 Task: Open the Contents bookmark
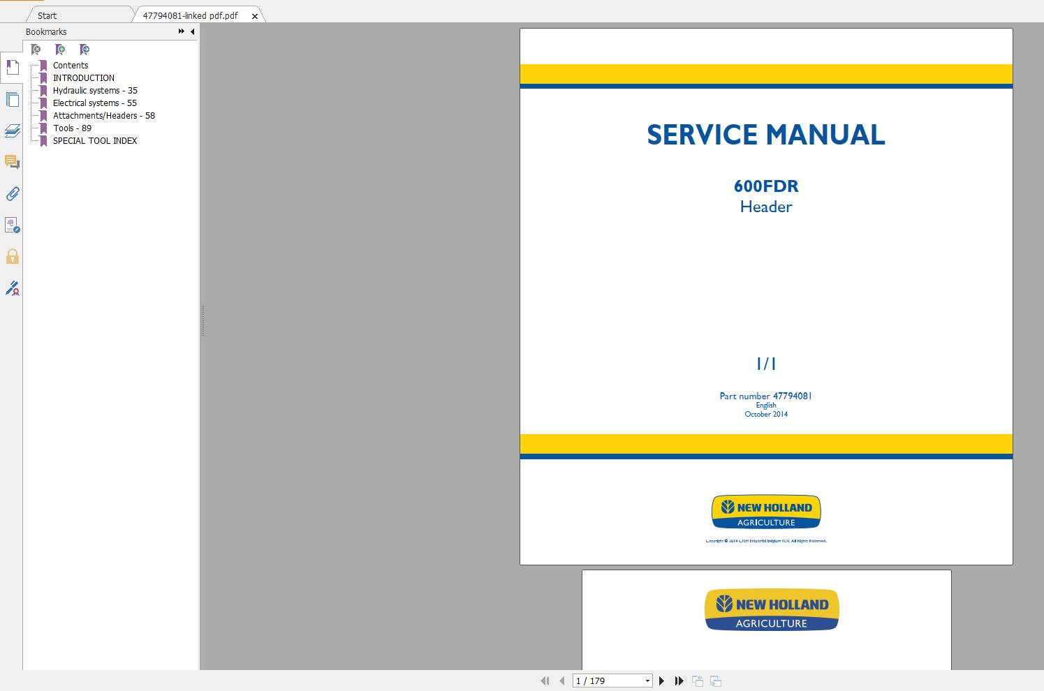(71, 65)
